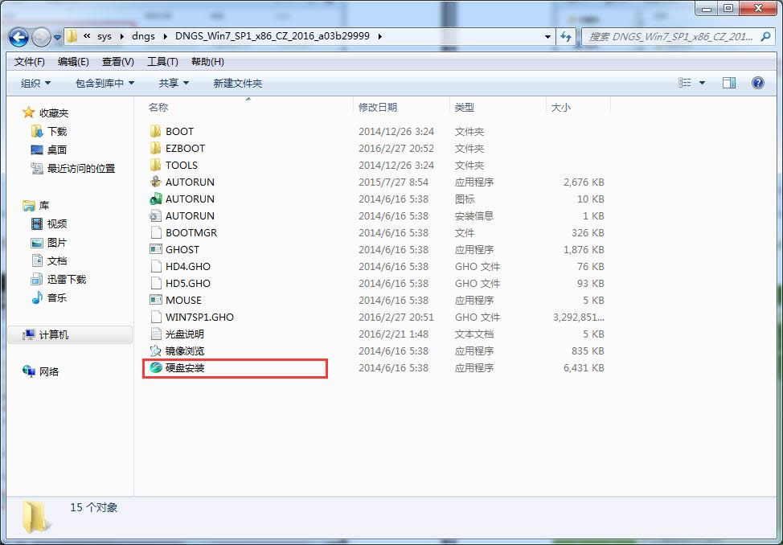Select the MOUSE application file
Viewport: 783px width, 545px height.
pyautogui.click(x=183, y=301)
